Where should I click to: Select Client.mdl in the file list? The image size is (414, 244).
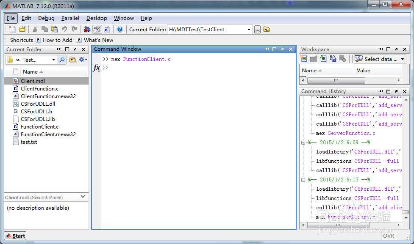pos(47,81)
